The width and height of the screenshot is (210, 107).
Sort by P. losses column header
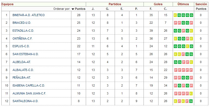(136, 9)
